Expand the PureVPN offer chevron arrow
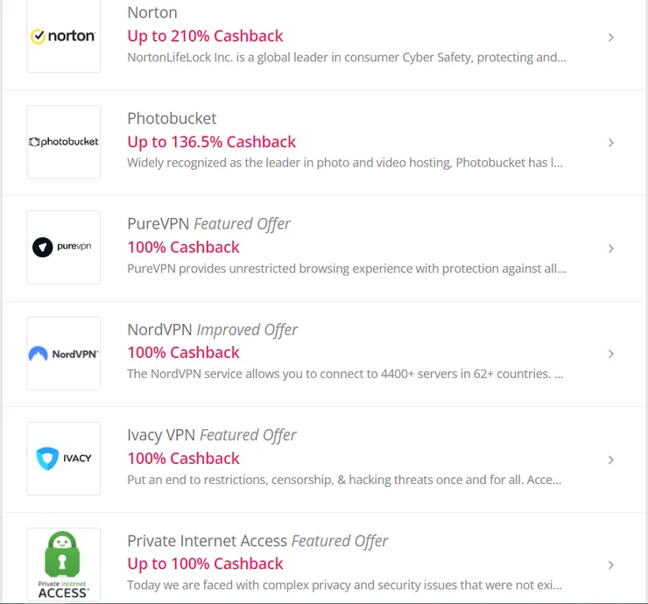Viewport: 648px width, 604px height. tap(610, 249)
